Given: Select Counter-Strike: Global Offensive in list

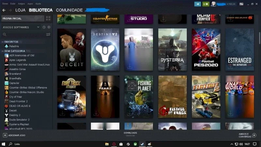Looking at the screenshot, I should (28, 87).
